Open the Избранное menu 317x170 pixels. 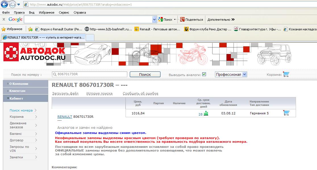47,12
